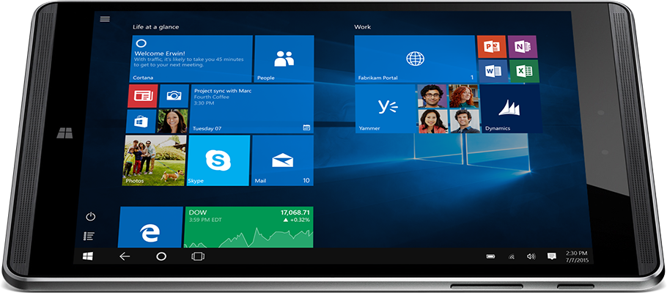Open the Dynamics tile

[511, 108]
